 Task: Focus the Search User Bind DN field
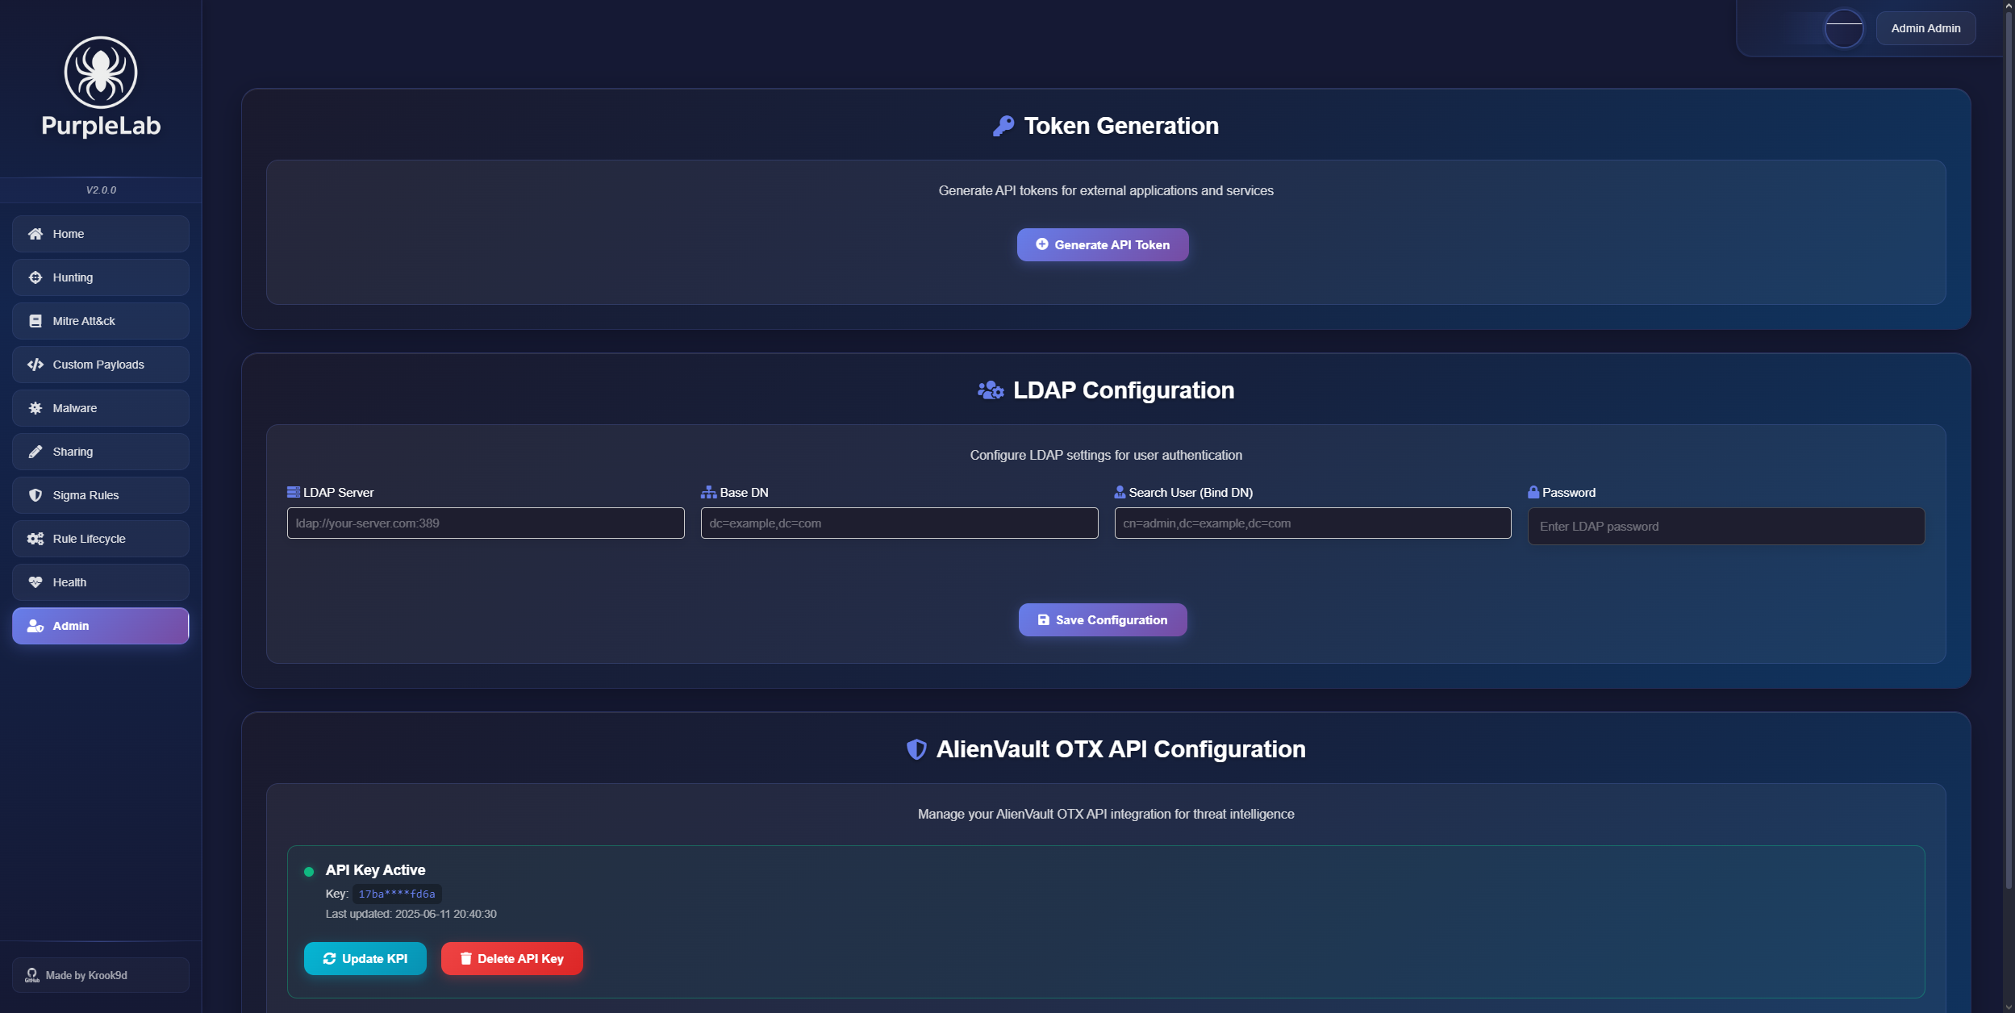[x=1312, y=523]
